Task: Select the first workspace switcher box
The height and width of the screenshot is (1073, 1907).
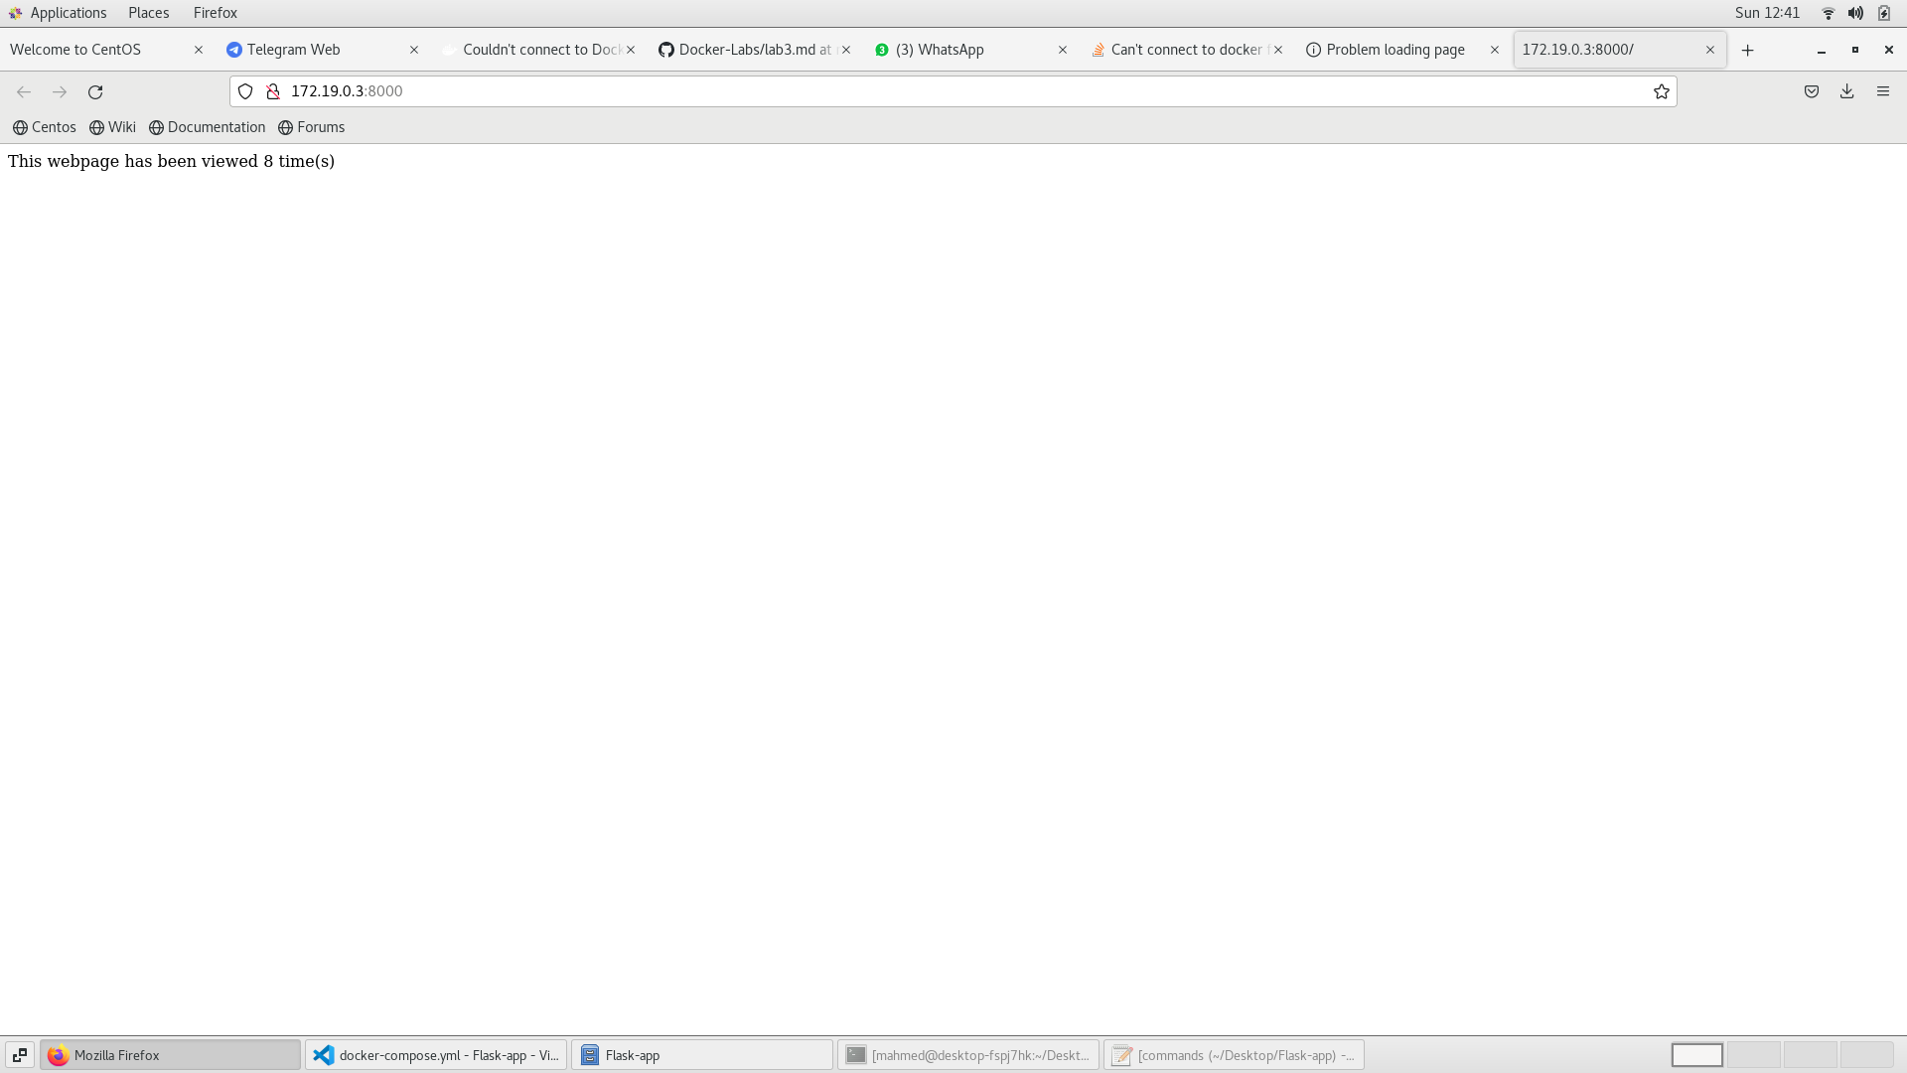Action: (1696, 1055)
